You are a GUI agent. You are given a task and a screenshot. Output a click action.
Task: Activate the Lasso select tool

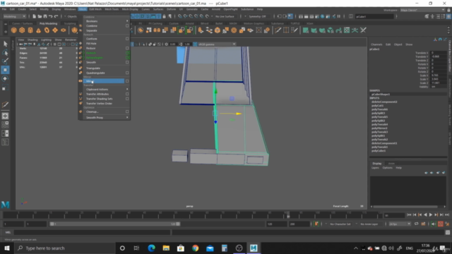(x=5, y=52)
